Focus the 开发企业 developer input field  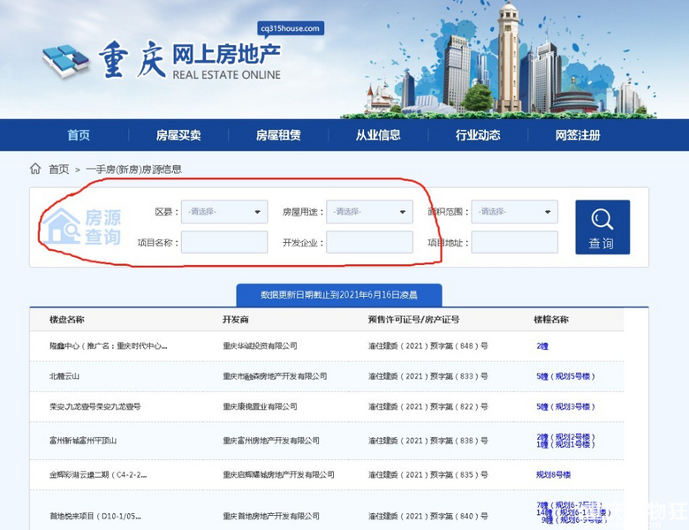[x=369, y=243]
